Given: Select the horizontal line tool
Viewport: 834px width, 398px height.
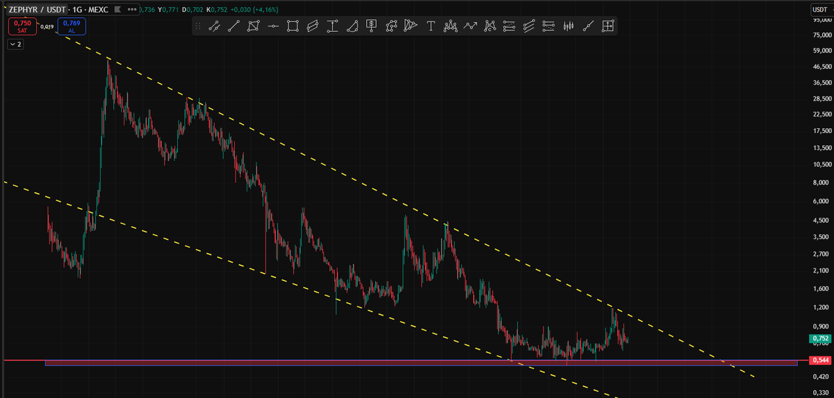Looking at the screenshot, I should (273, 26).
